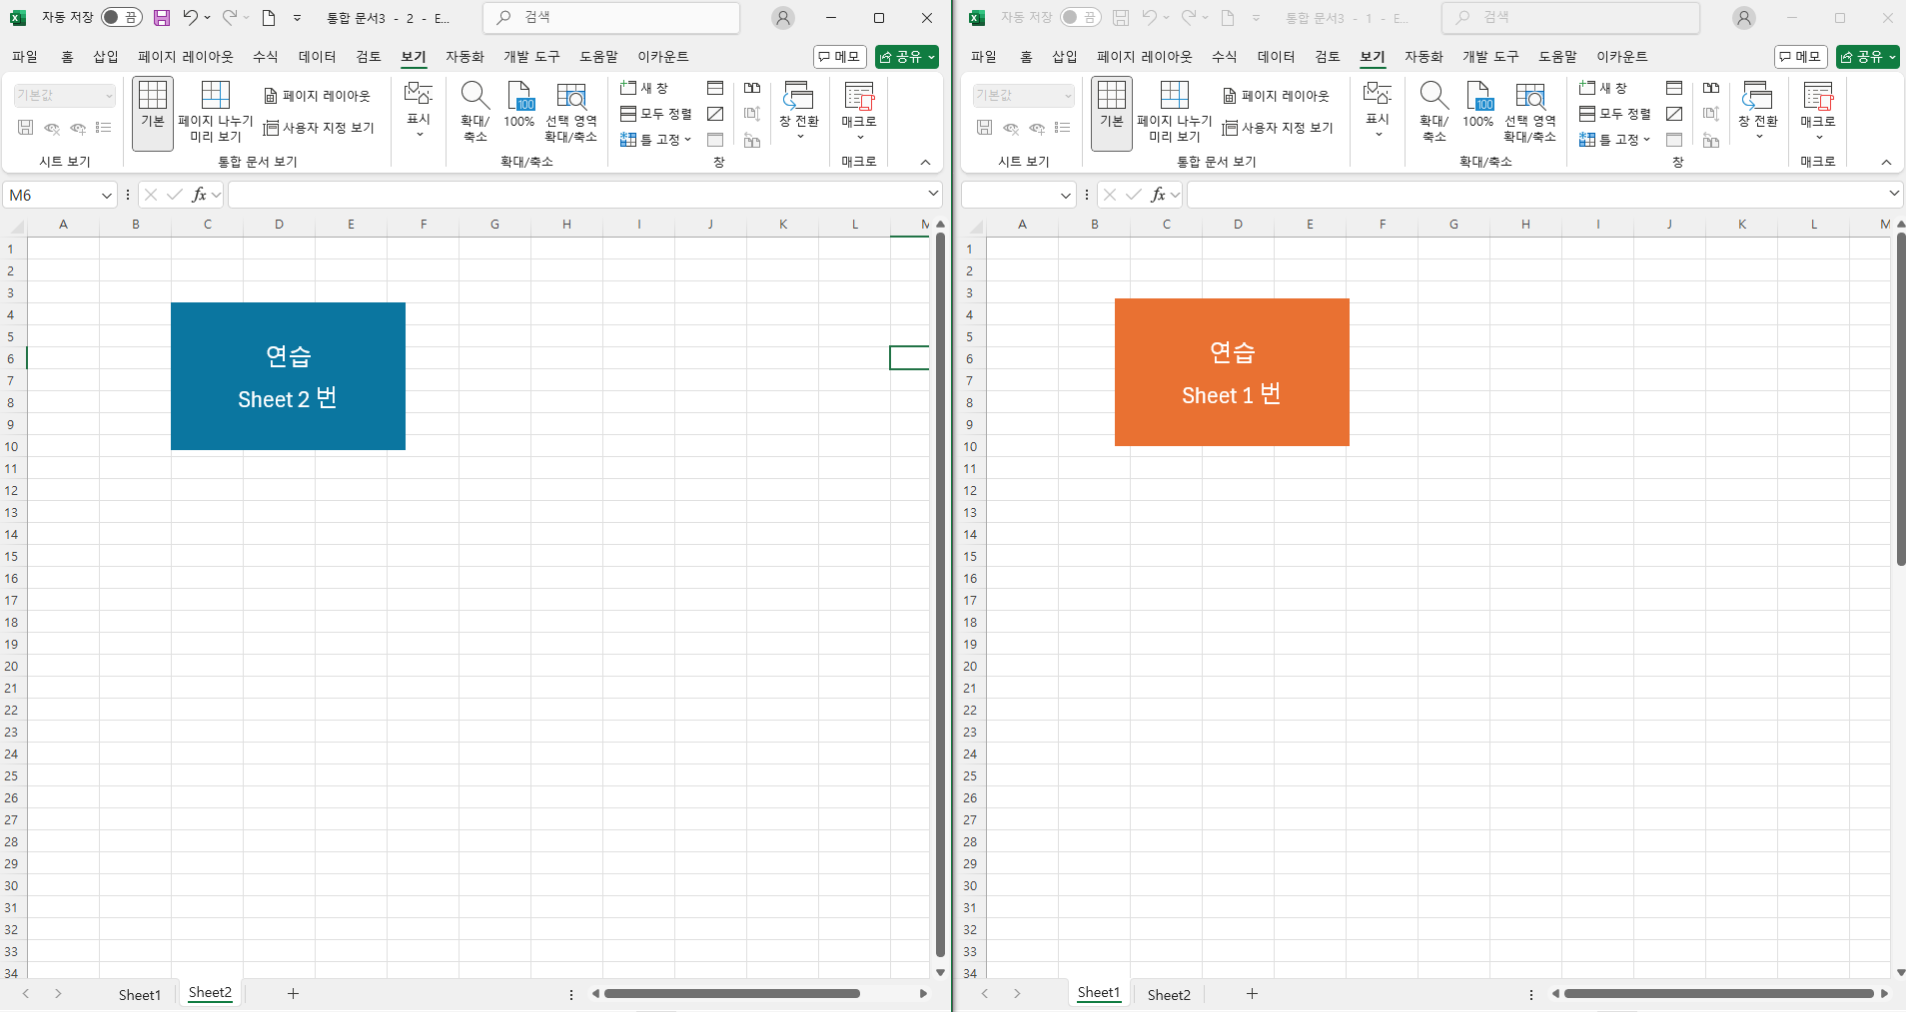The width and height of the screenshot is (1906, 1012).
Task: Open customize quick access toolbar arrow, left window
Action: pyautogui.click(x=297, y=17)
